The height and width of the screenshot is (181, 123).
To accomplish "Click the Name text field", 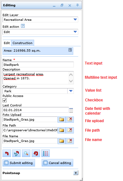I will point(38,65).
